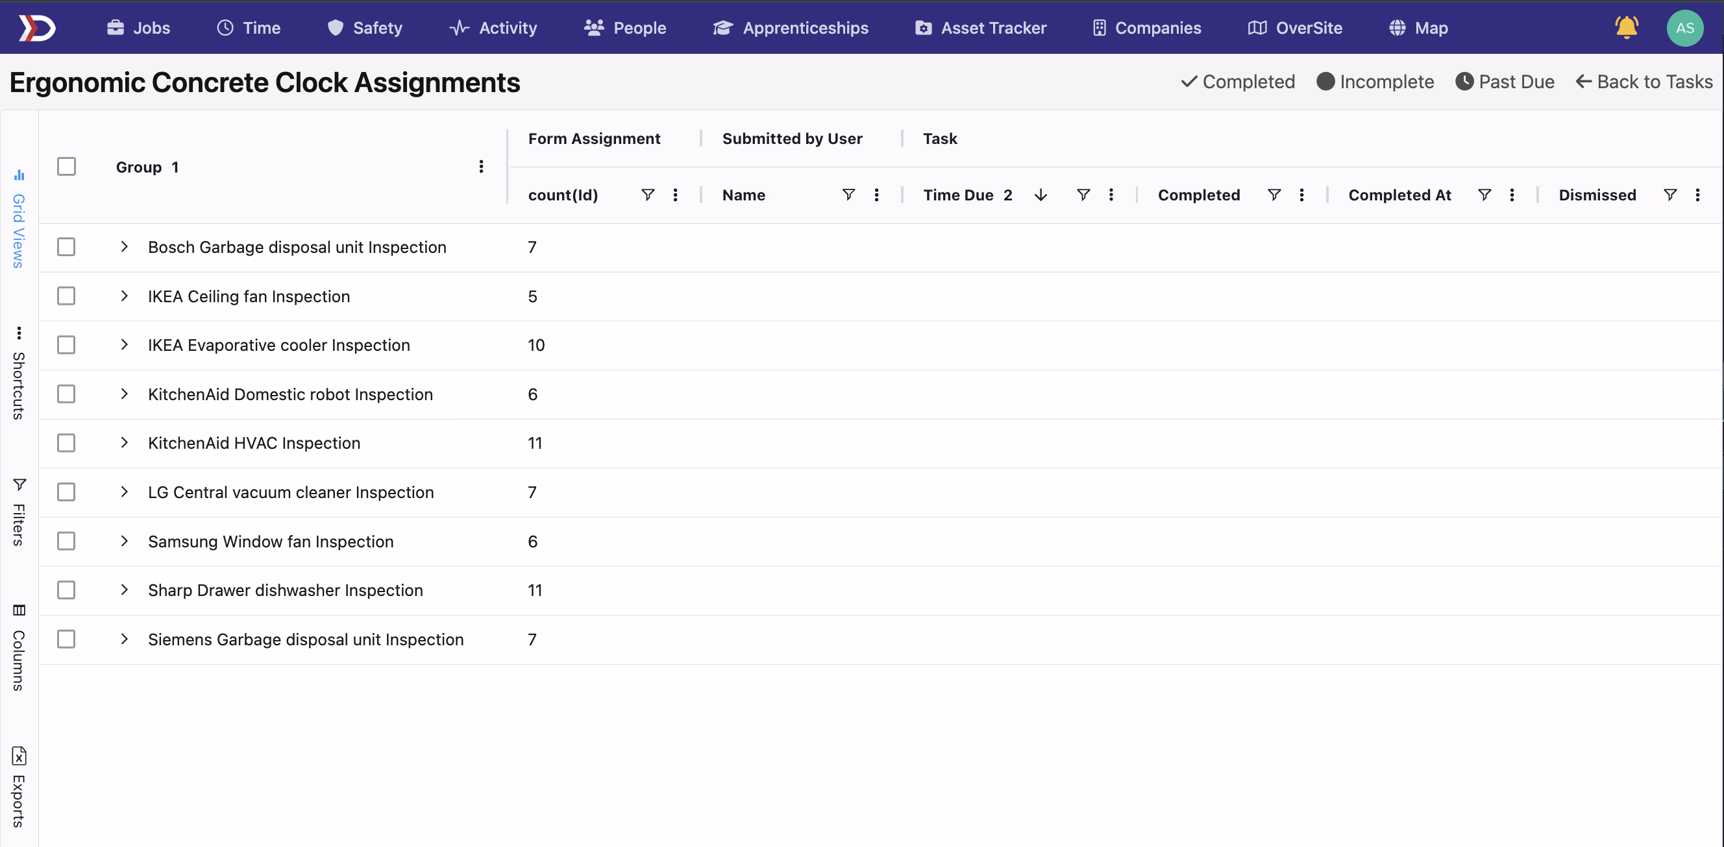Open count(Id) column options menu

[x=675, y=195]
